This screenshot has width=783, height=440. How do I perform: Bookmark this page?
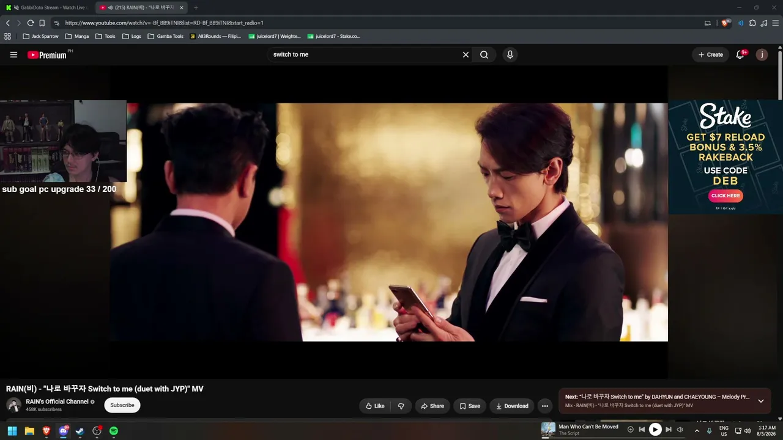42,23
